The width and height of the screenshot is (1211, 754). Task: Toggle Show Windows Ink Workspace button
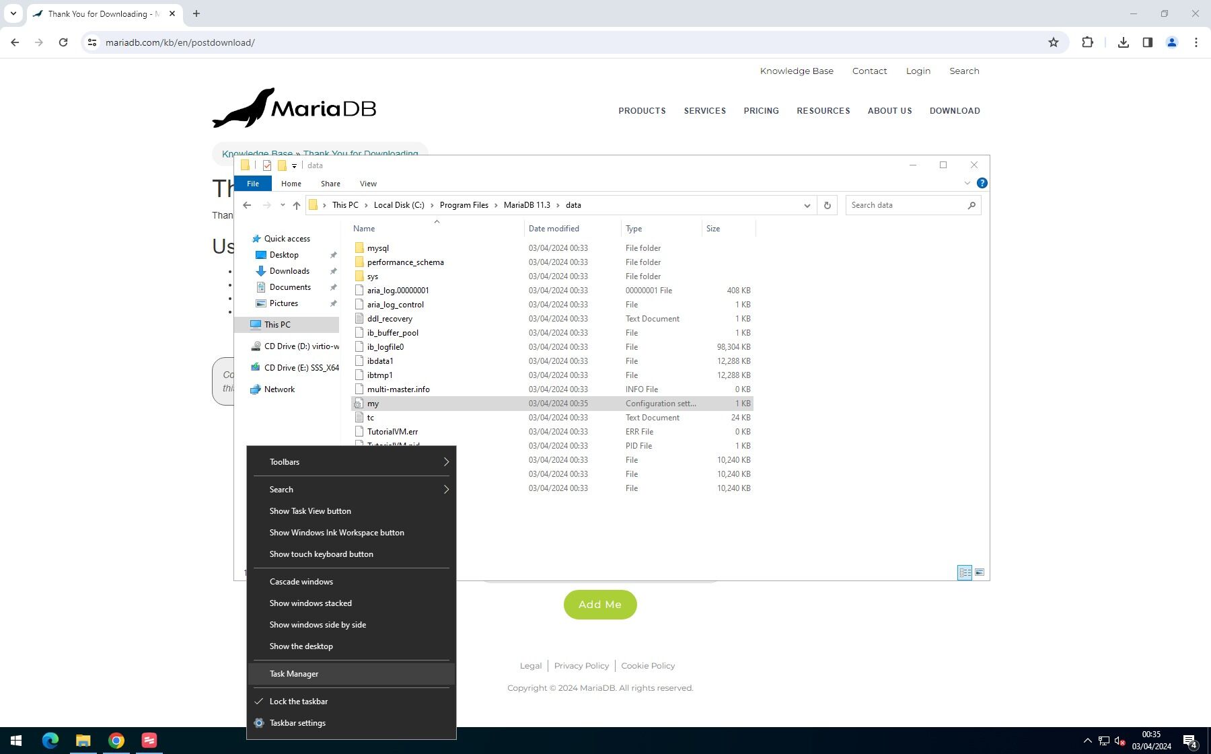point(351,533)
